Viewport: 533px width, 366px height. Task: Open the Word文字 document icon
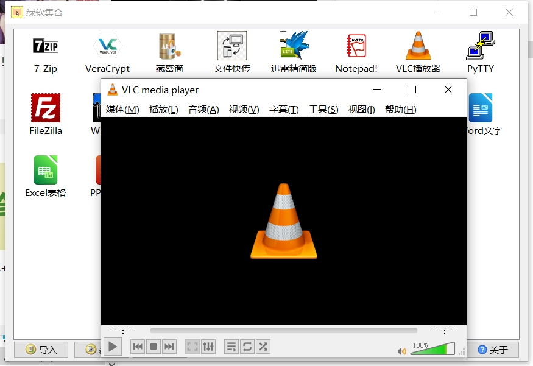click(481, 108)
